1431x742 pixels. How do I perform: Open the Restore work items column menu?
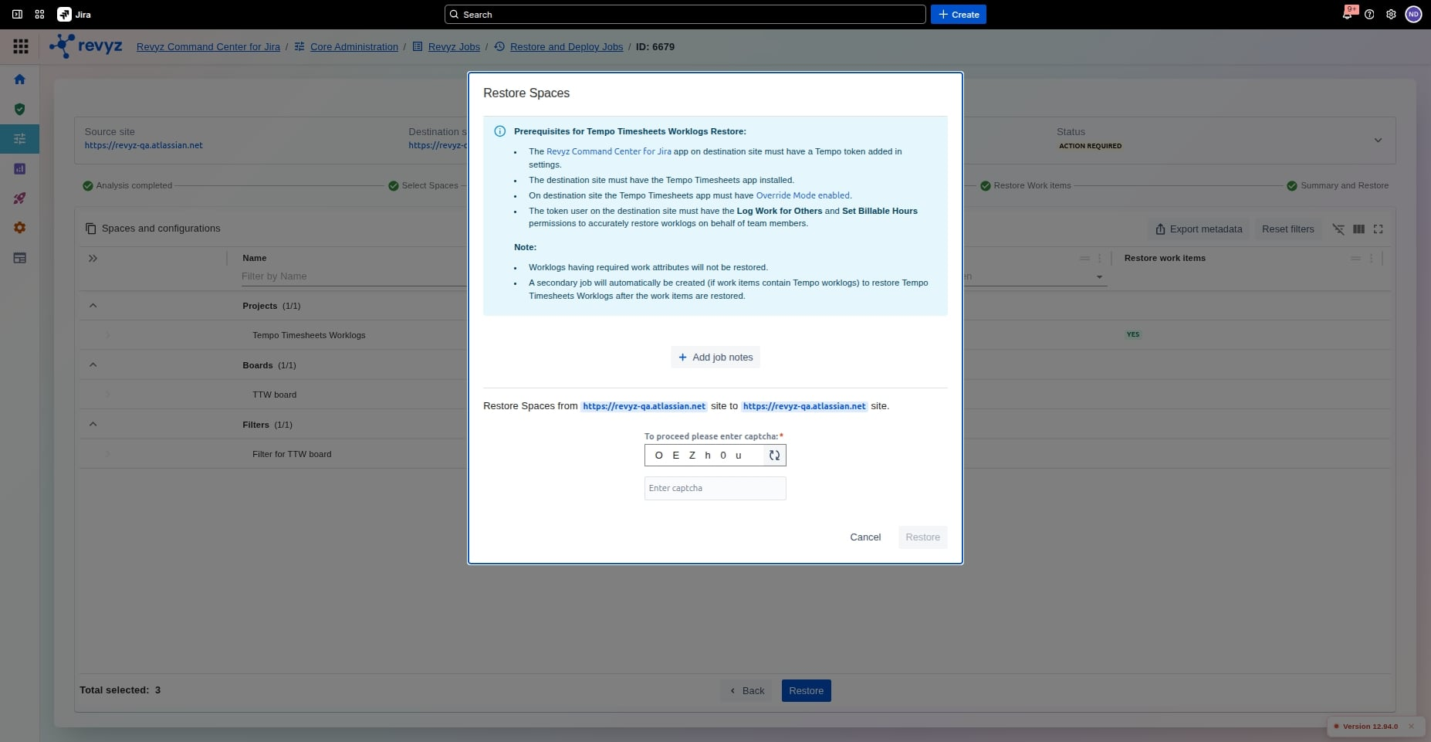pos(1371,259)
